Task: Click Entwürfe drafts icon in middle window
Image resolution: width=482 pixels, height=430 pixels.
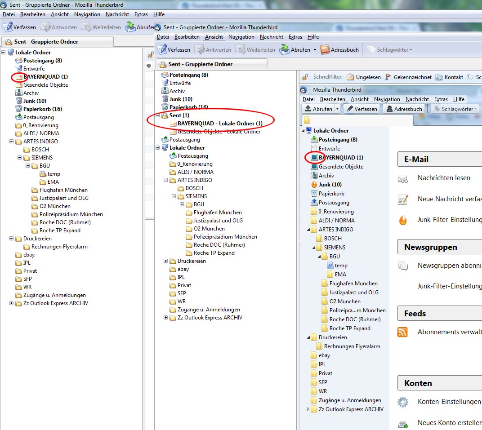Action: click(165, 83)
